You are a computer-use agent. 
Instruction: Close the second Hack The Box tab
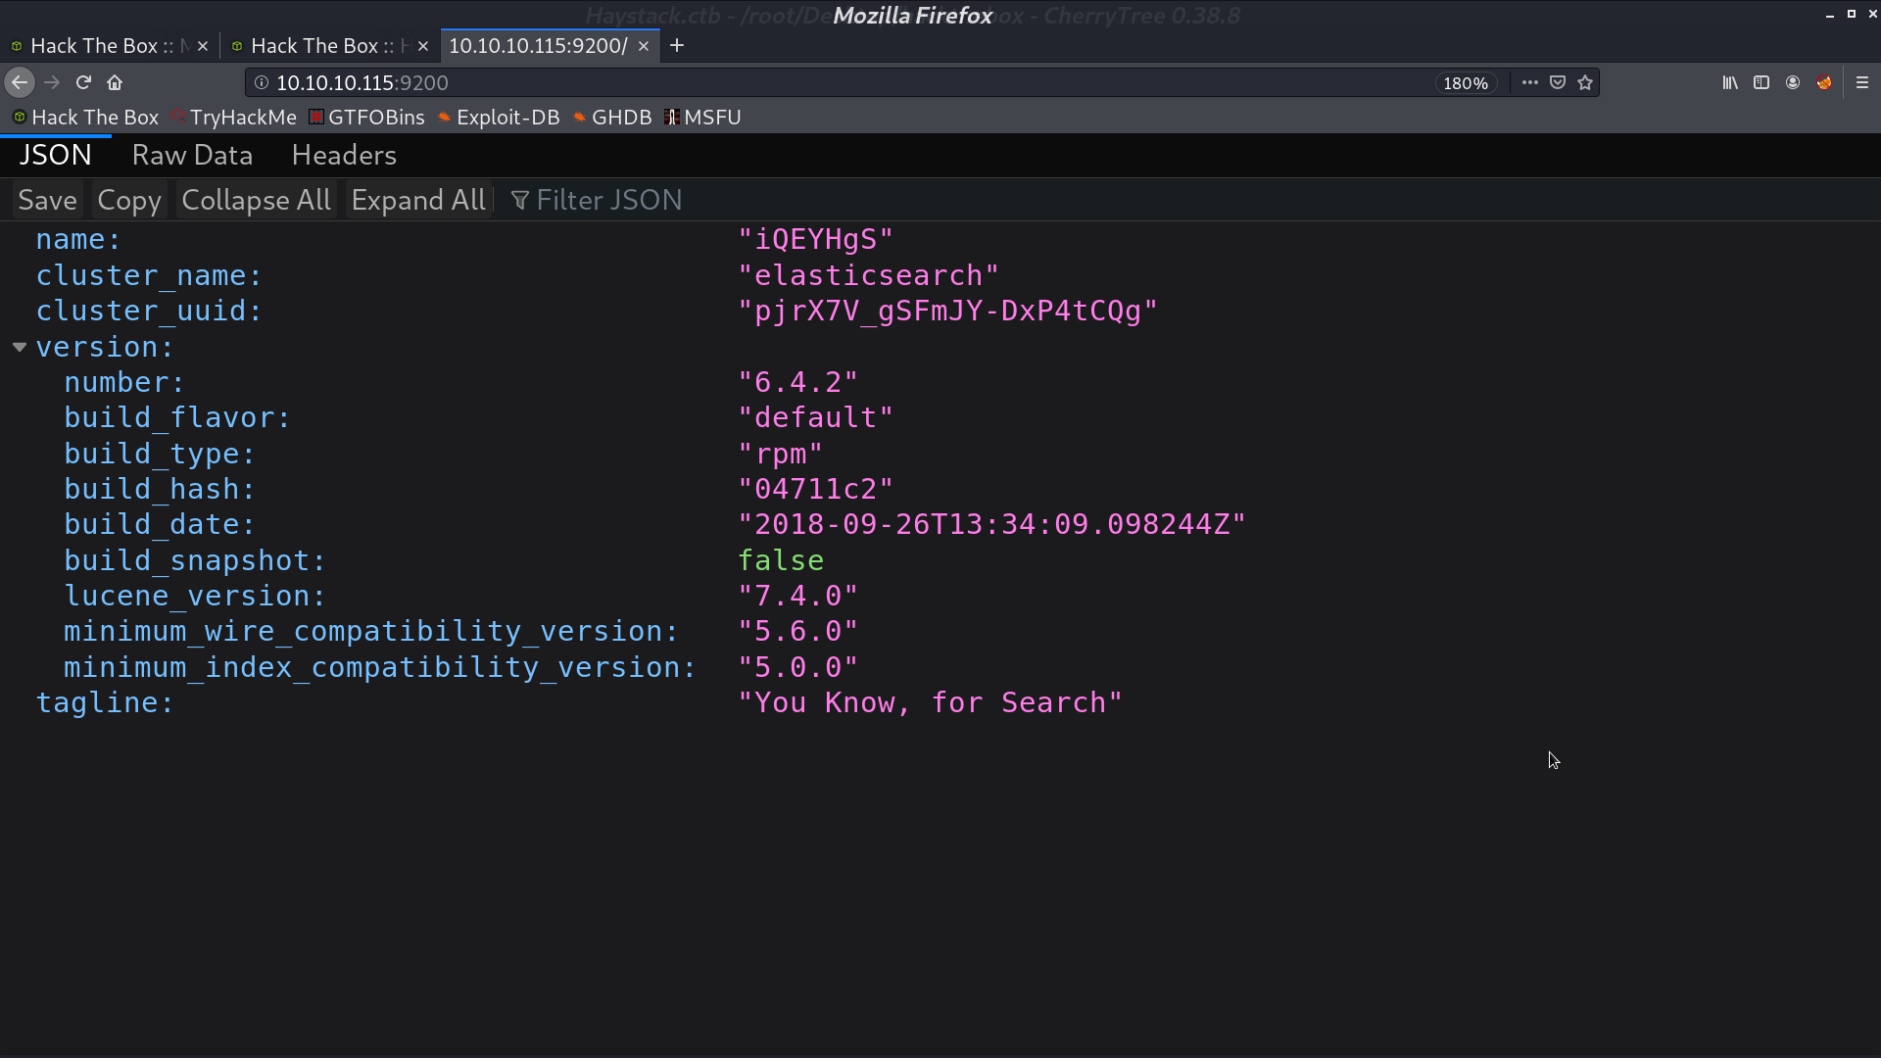[423, 46]
